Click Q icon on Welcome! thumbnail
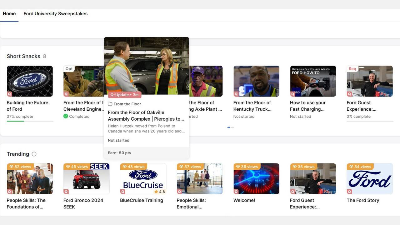 pyautogui.click(x=236, y=192)
